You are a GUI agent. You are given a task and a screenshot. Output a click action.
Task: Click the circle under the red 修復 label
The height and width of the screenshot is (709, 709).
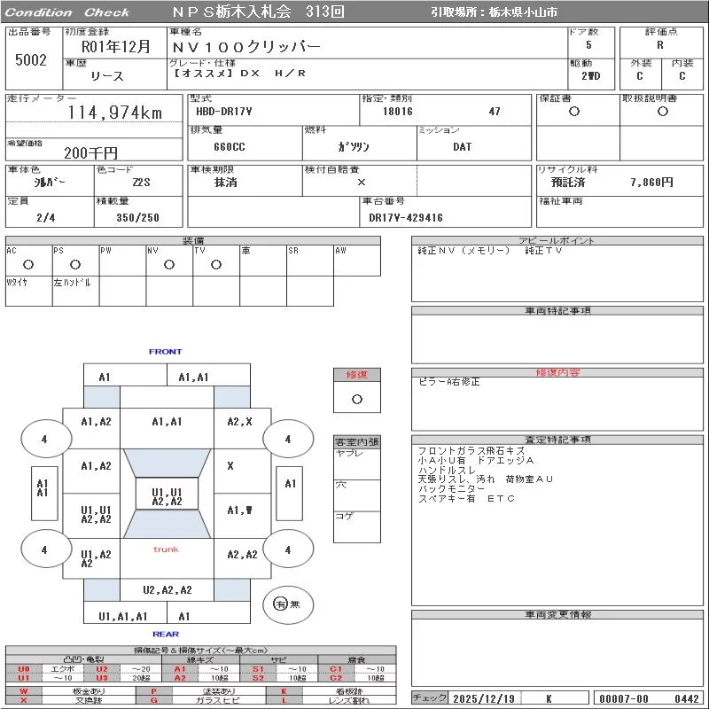(357, 400)
